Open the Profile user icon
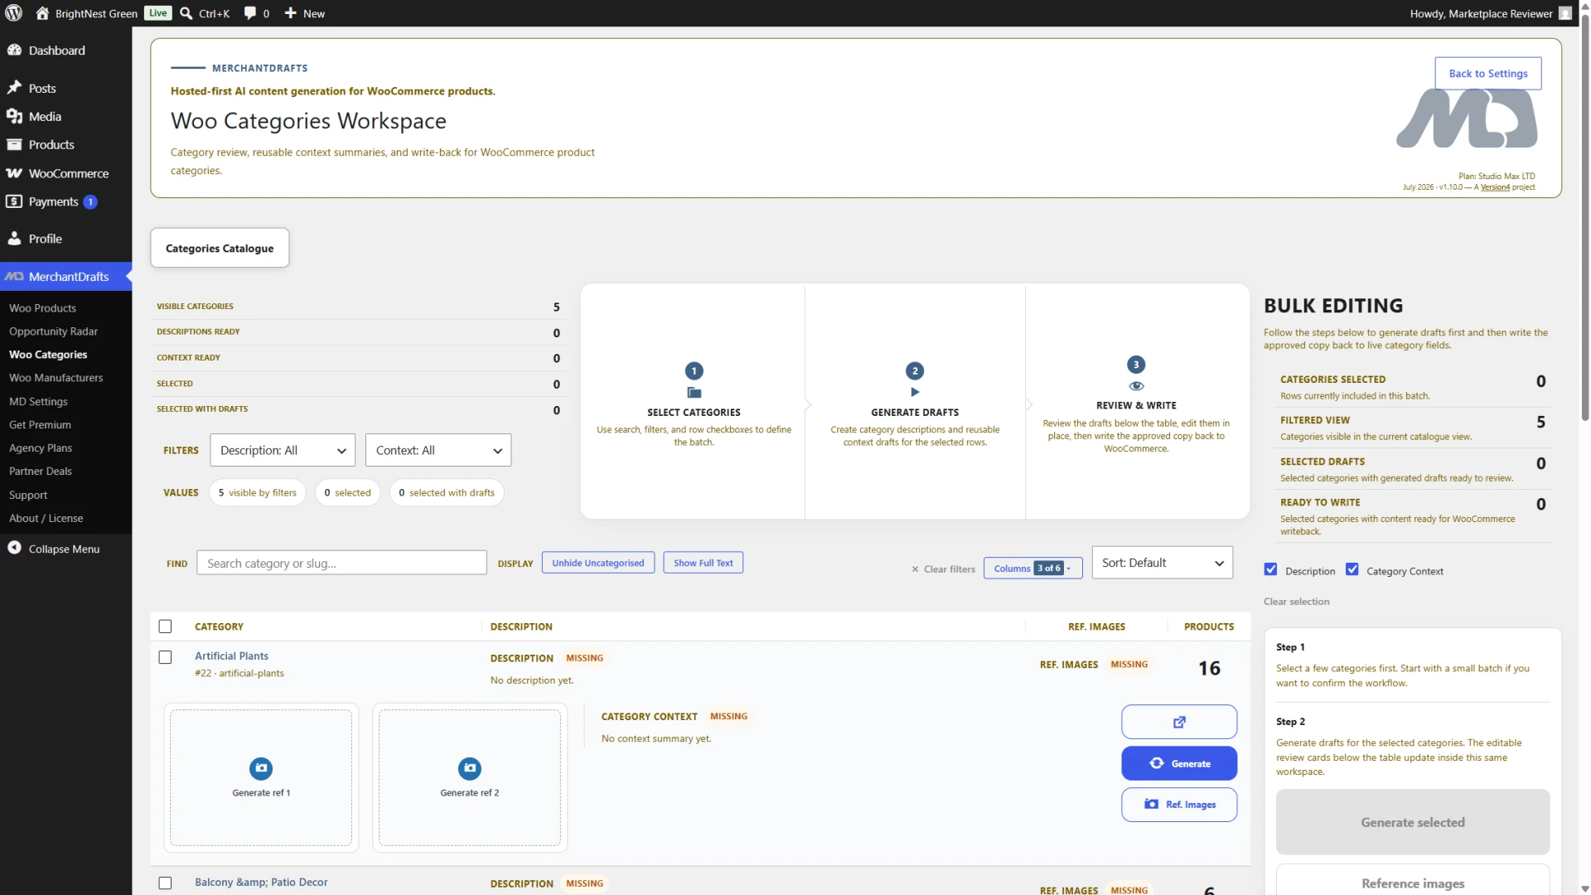This screenshot has width=1591, height=895. click(x=14, y=239)
